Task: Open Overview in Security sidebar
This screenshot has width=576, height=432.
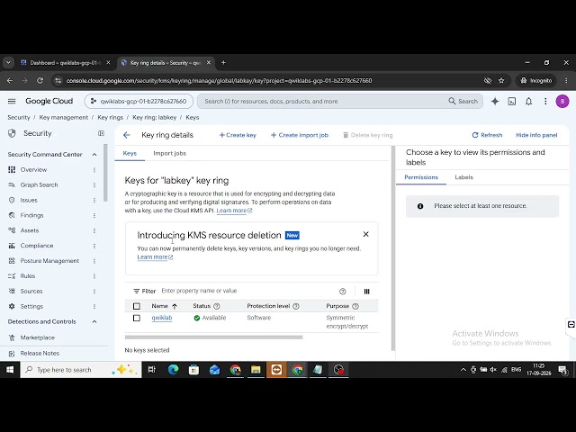Action: 33,170
